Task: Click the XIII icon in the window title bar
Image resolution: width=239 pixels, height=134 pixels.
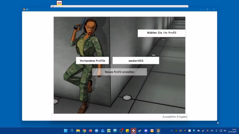Action: pyautogui.click(x=24, y=9)
